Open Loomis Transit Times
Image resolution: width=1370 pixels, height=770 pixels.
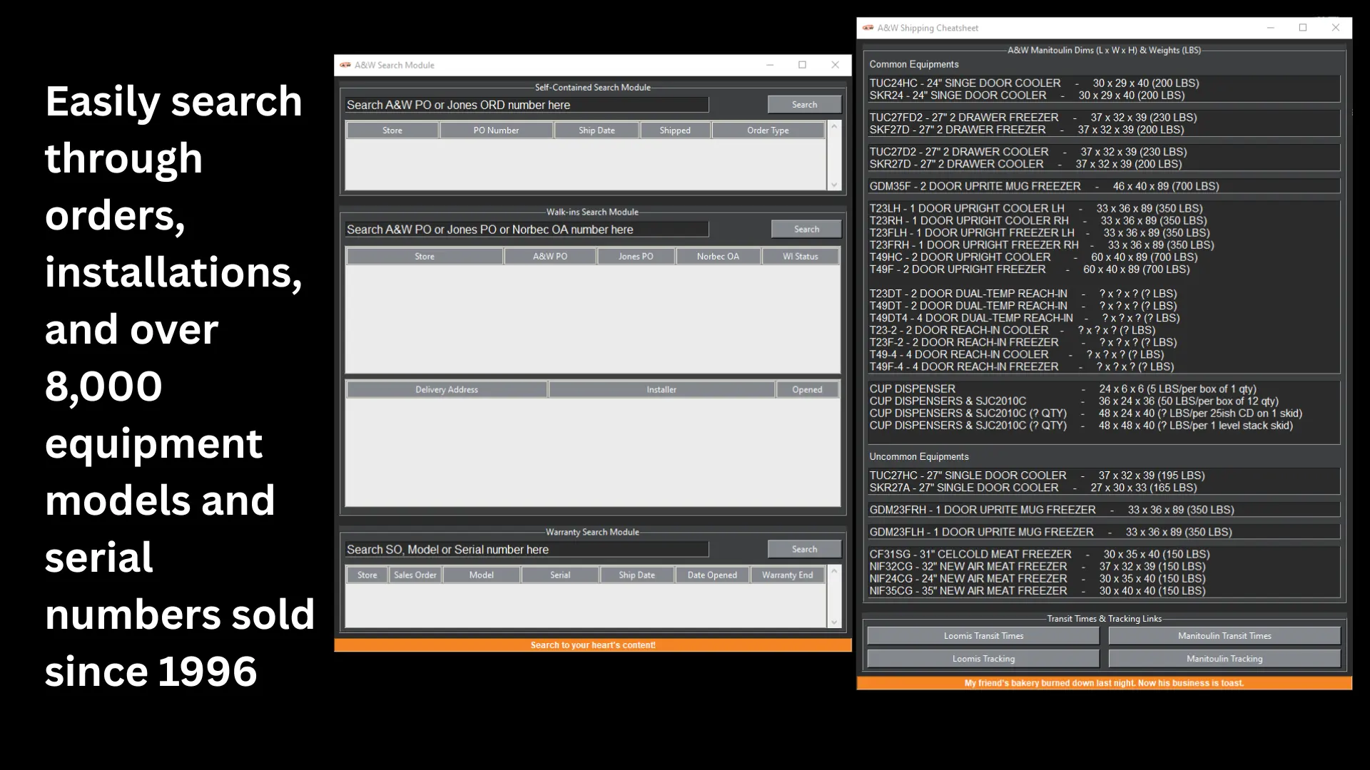click(983, 635)
